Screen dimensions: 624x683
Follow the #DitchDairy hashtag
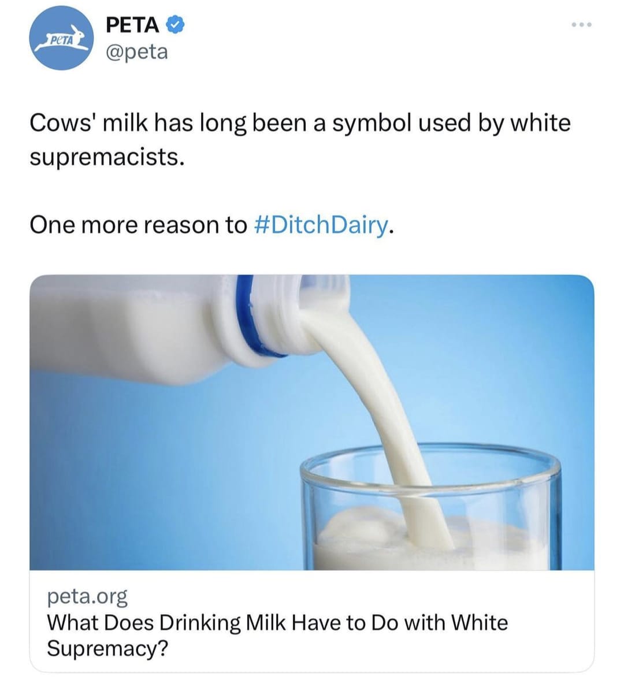click(x=321, y=225)
